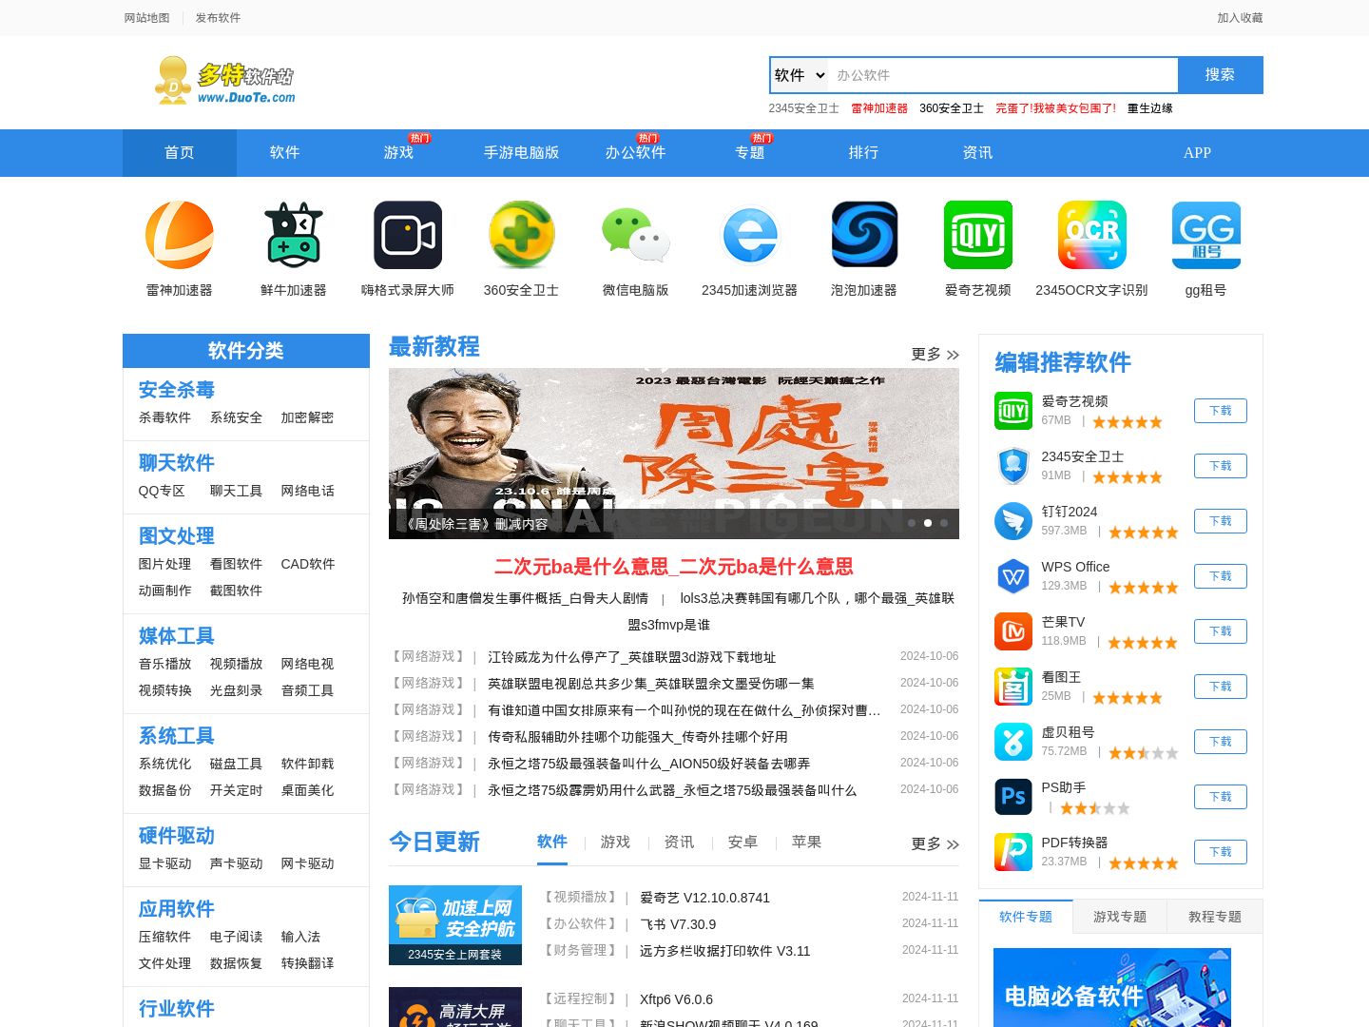This screenshot has height=1027, width=1369.
Task: Select the first carousel indicator dot
Action: (912, 523)
